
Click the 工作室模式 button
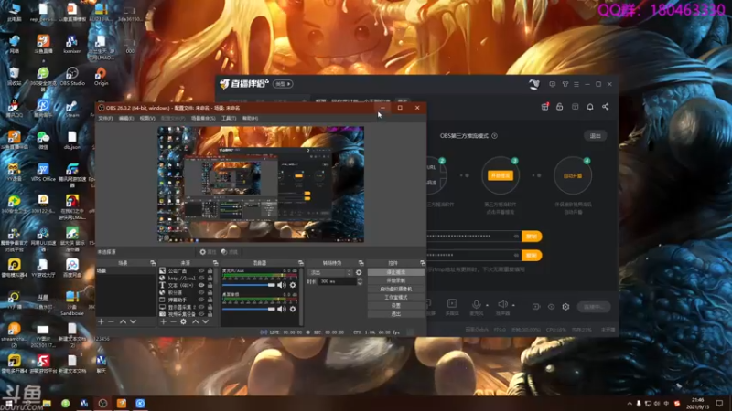[396, 298]
